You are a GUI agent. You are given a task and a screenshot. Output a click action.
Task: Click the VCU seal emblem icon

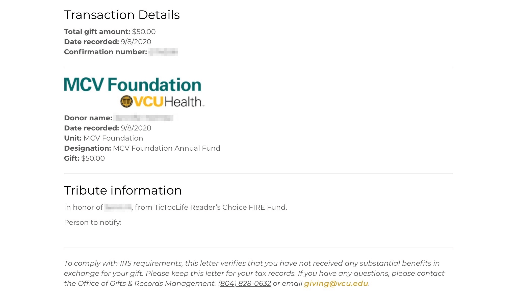126,102
